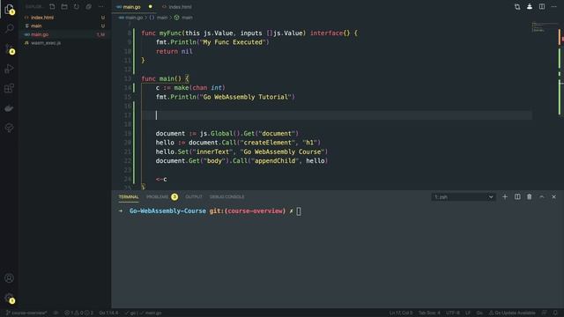The height and width of the screenshot is (317, 564).
Task: Open the Docker view in activity bar
Action: [x=9, y=108]
